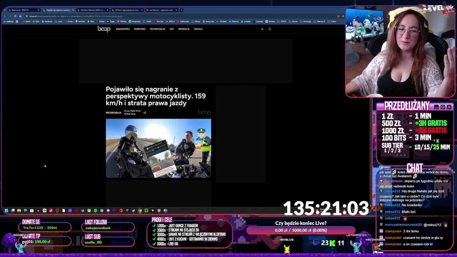Click the xxkapsixxkwk last follow name

tap(98, 228)
